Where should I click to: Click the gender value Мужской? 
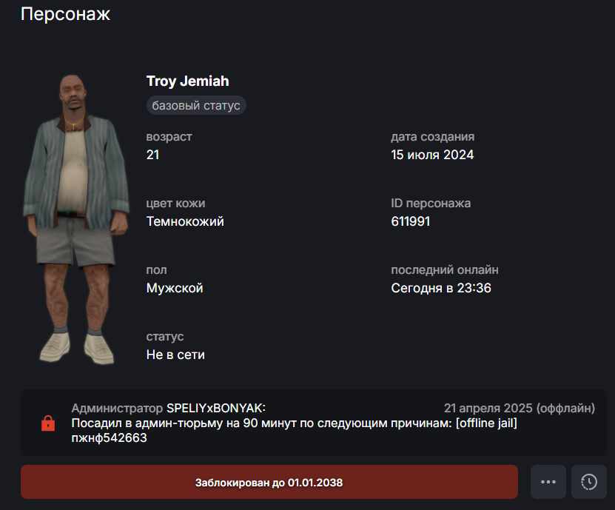[x=175, y=288]
